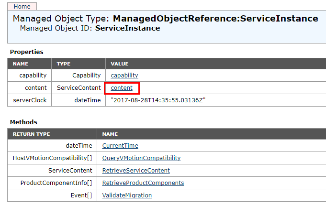Click the RetrieveServiceContent method link
This screenshot has width=326, height=206.
coord(136,170)
